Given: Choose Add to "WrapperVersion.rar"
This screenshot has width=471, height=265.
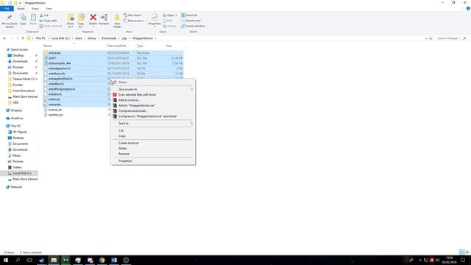Looking at the screenshot, I should (x=152, y=105).
